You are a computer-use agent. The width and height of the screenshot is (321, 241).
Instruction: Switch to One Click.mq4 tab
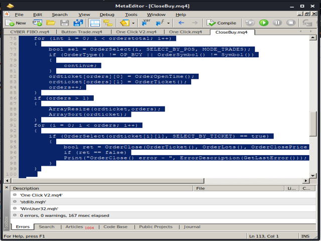tap(186, 32)
